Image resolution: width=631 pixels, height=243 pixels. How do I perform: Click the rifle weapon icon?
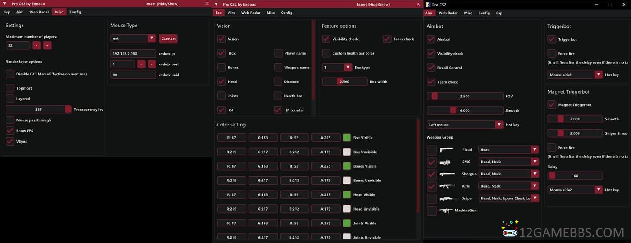447,186
